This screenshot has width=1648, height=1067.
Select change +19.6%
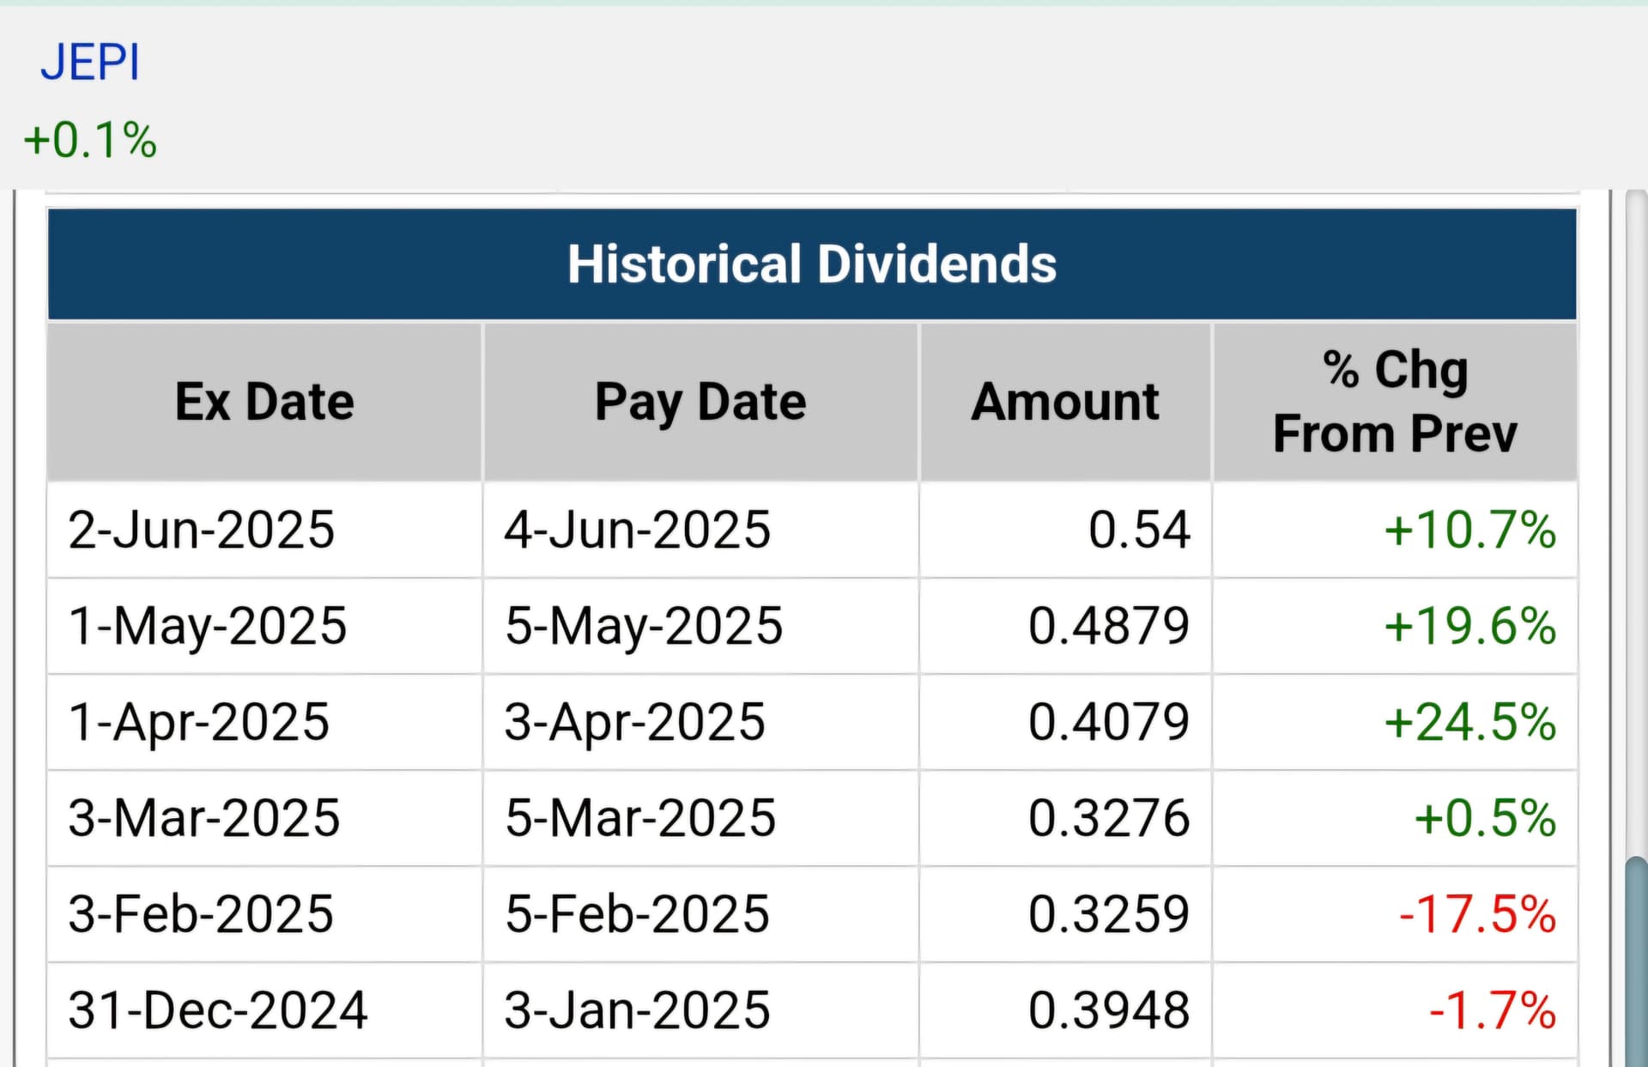pos(1470,626)
